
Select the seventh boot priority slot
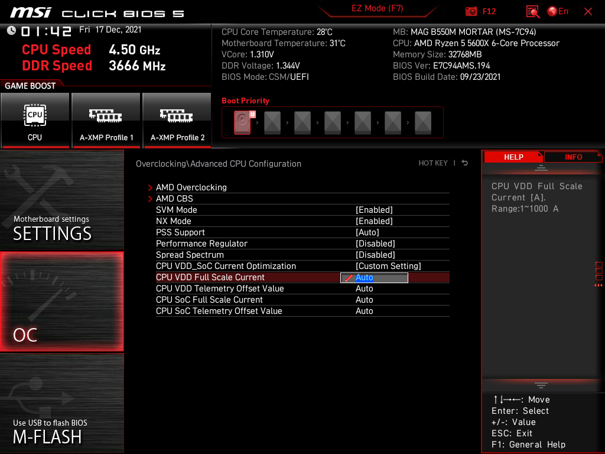423,122
